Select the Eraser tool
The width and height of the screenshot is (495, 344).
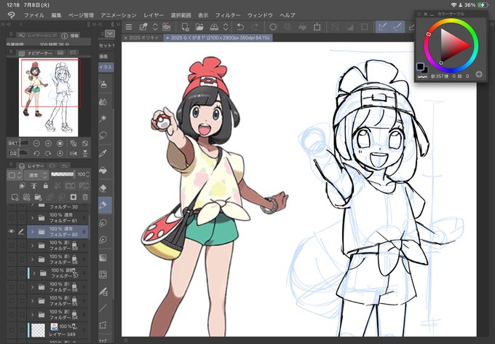[103, 189]
